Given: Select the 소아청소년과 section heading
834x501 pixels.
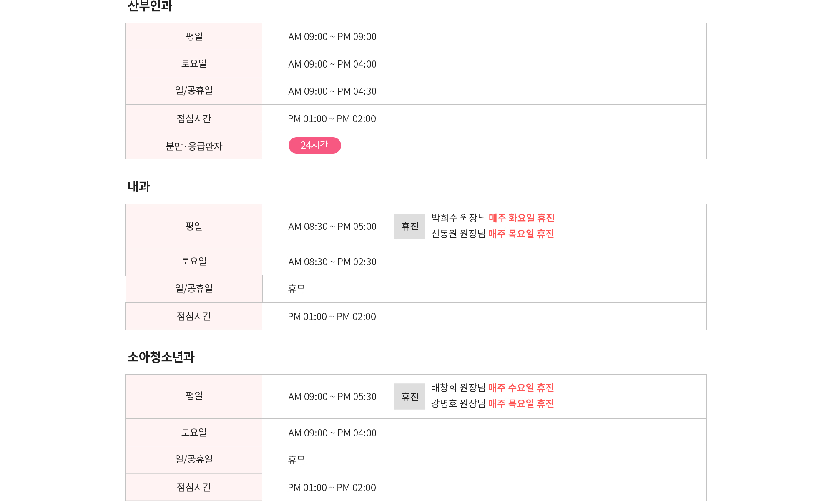Looking at the screenshot, I should pyautogui.click(x=161, y=357).
